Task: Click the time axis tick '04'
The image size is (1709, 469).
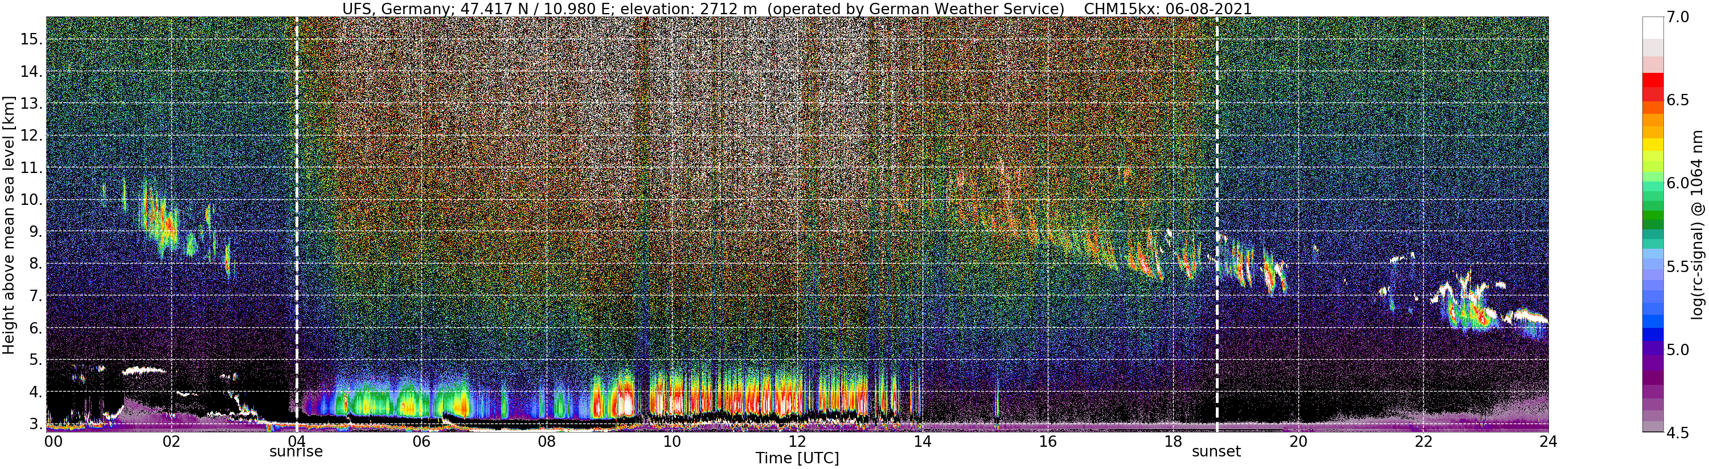Action: coord(296,442)
